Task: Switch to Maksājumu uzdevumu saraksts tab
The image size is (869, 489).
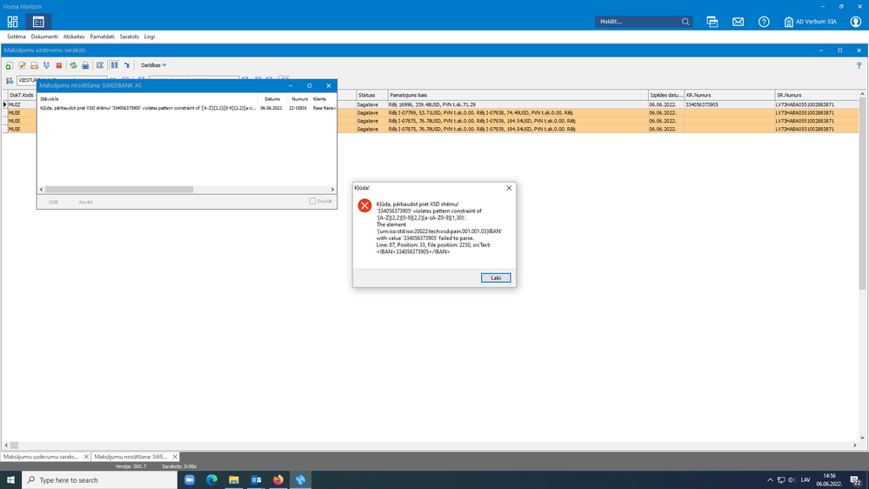Action: point(42,457)
